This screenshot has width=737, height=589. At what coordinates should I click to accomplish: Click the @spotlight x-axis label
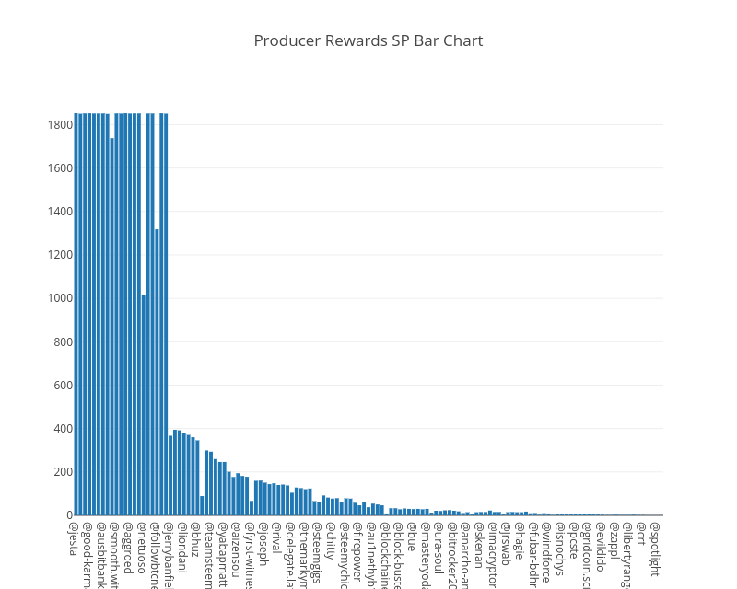657,549
